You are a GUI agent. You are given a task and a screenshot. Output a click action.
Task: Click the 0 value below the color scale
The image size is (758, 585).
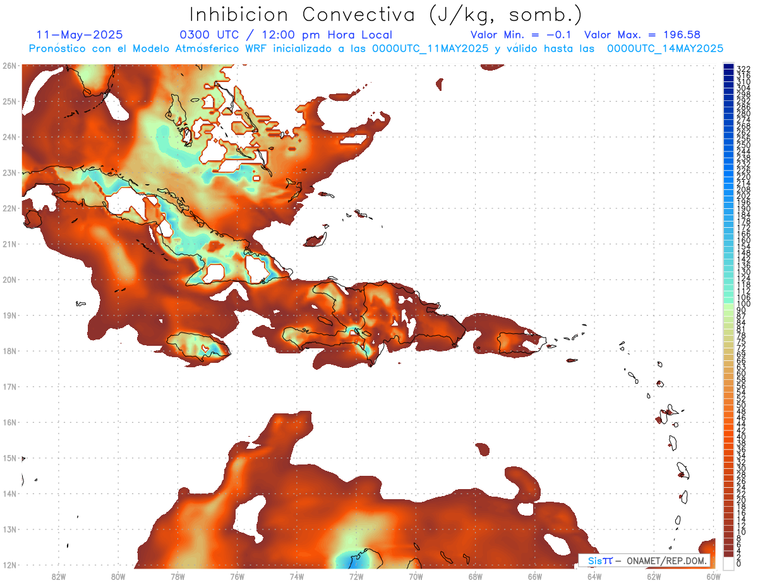(740, 564)
